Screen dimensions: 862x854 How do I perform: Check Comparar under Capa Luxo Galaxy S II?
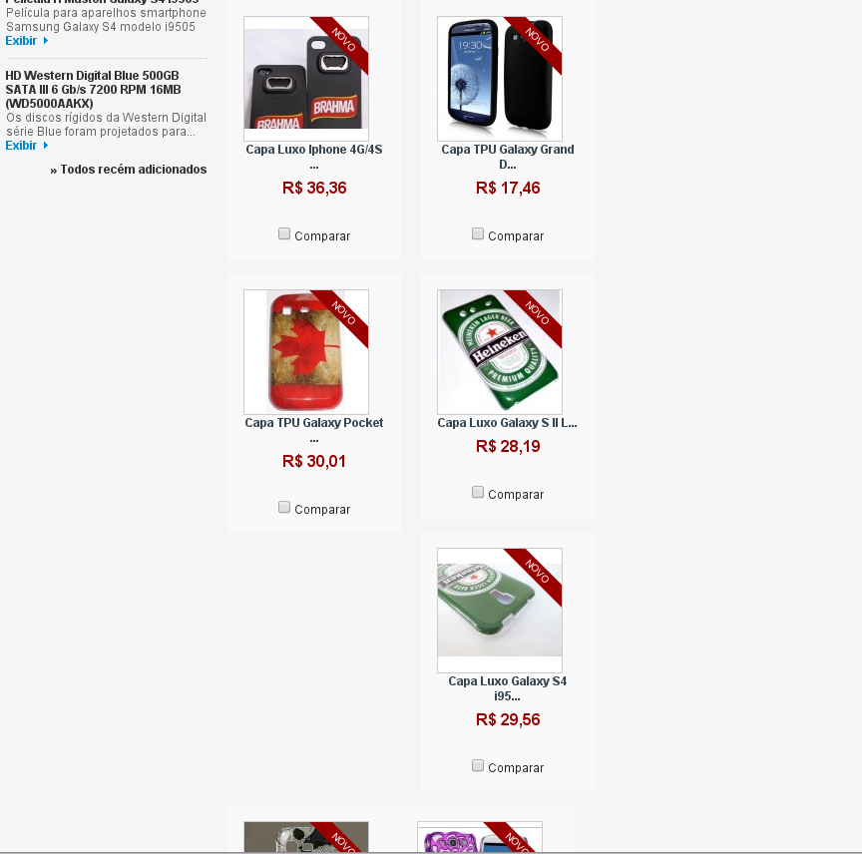click(478, 492)
